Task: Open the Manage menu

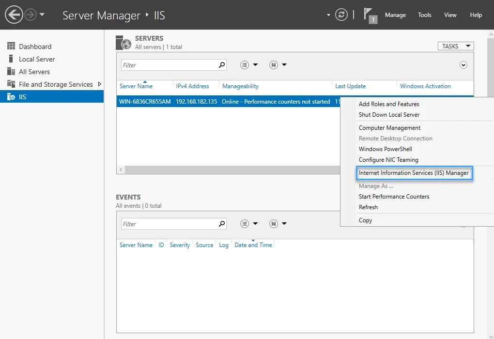Action: [395, 15]
